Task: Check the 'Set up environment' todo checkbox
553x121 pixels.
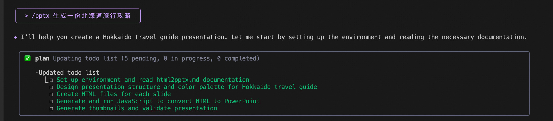Action: [x=51, y=80]
